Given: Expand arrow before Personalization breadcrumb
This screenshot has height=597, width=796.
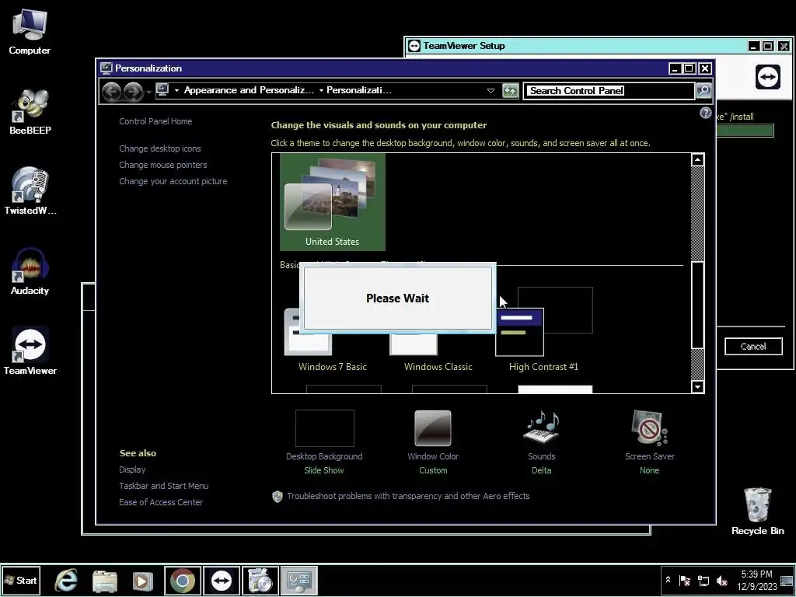Looking at the screenshot, I should tap(321, 90).
